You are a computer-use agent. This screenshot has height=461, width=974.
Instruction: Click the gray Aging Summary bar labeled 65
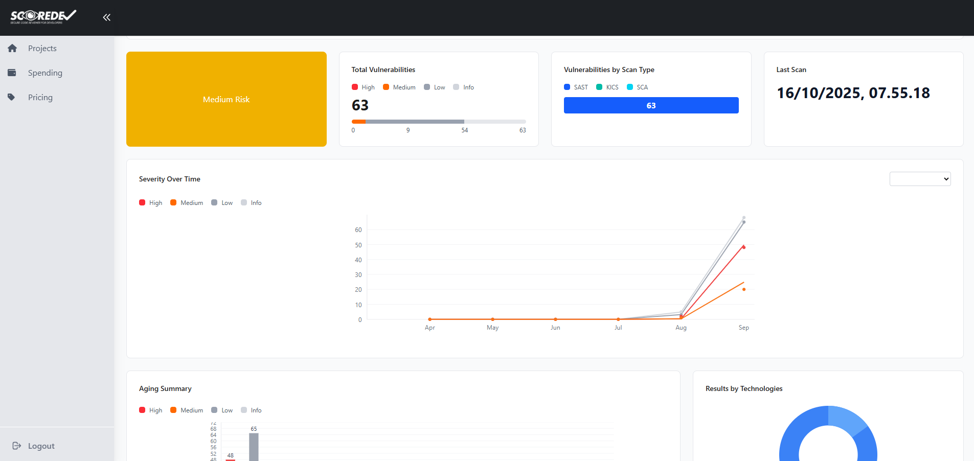point(254,447)
